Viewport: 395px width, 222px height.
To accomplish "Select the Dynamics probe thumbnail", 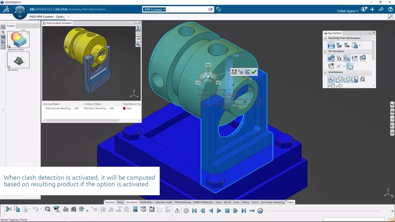I will 18,60.
